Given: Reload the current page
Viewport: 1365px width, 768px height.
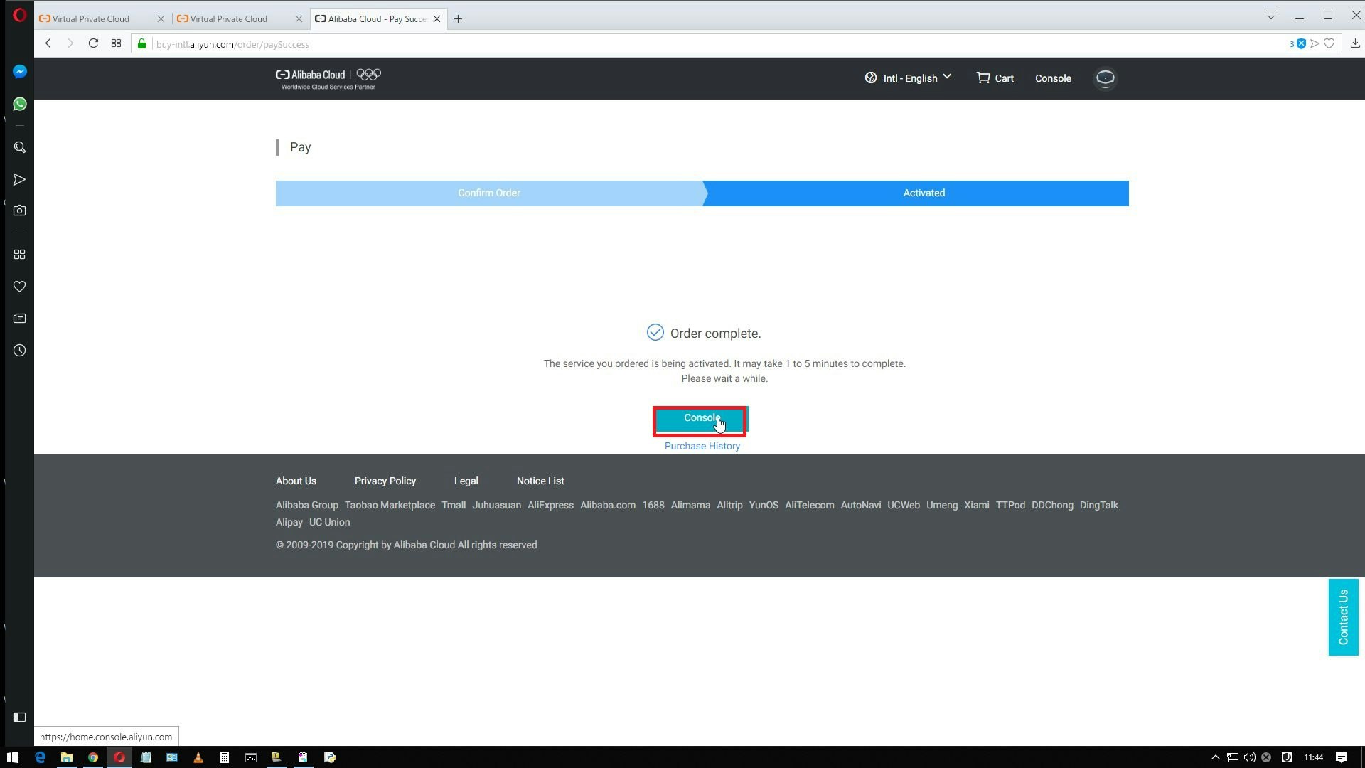Looking at the screenshot, I should coord(93,43).
